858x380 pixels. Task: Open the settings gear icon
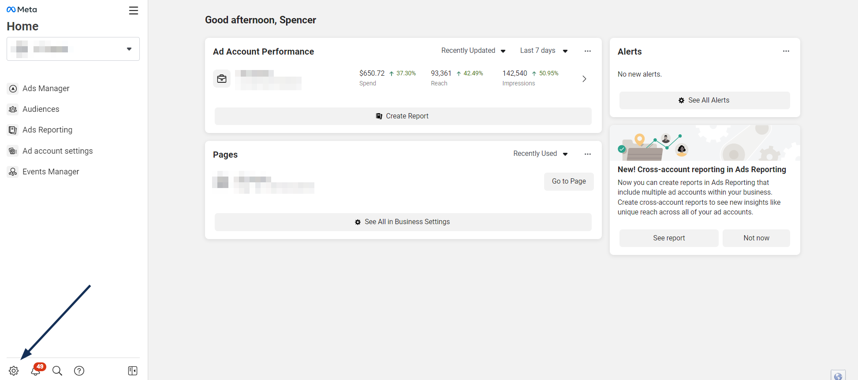click(x=14, y=371)
